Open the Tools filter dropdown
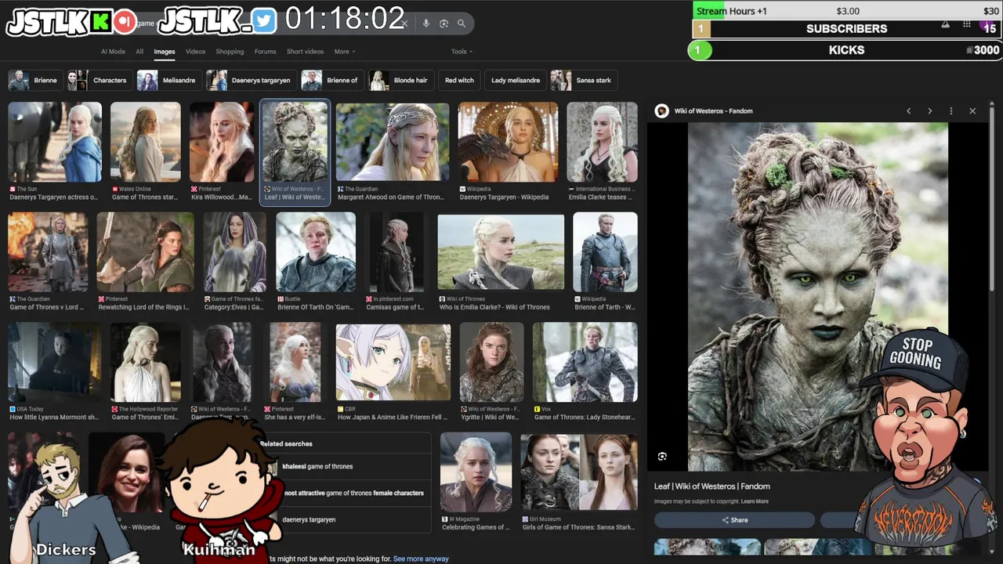 click(x=462, y=52)
